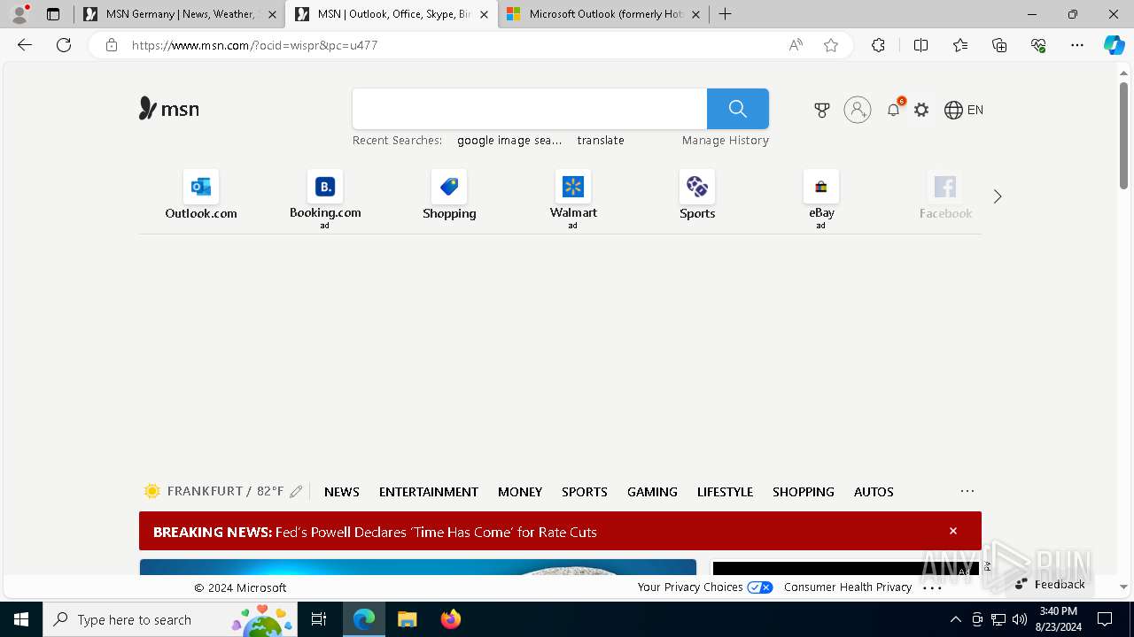The width and height of the screenshot is (1134, 637).
Task: Open MSN settings gear
Action: (921, 110)
